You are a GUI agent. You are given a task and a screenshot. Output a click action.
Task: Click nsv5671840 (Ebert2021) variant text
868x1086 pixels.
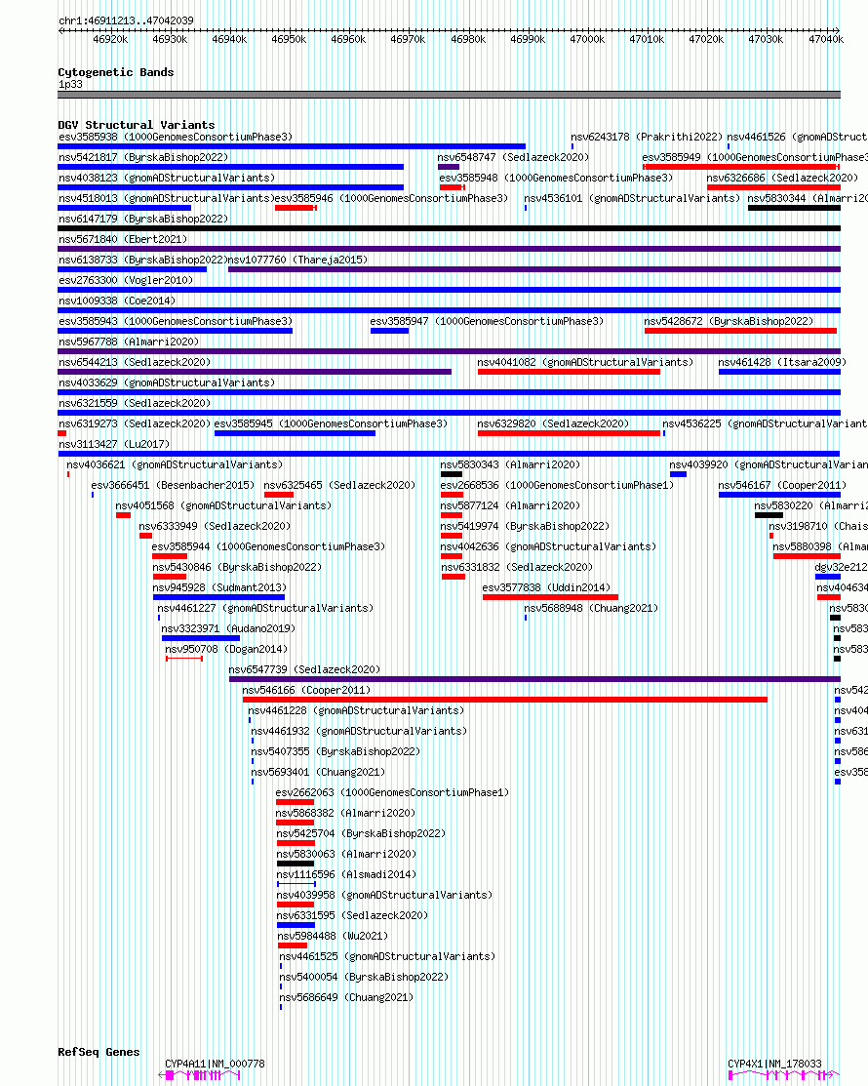[123, 239]
